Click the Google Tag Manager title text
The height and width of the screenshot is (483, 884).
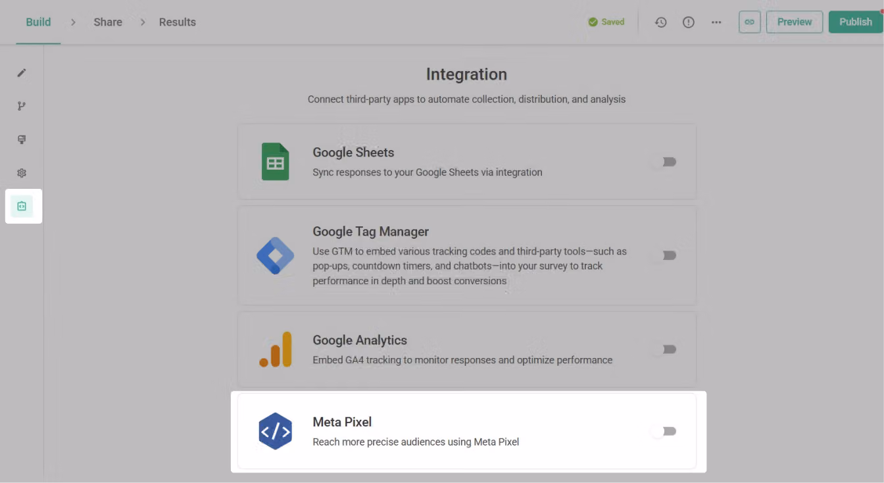tap(370, 232)
